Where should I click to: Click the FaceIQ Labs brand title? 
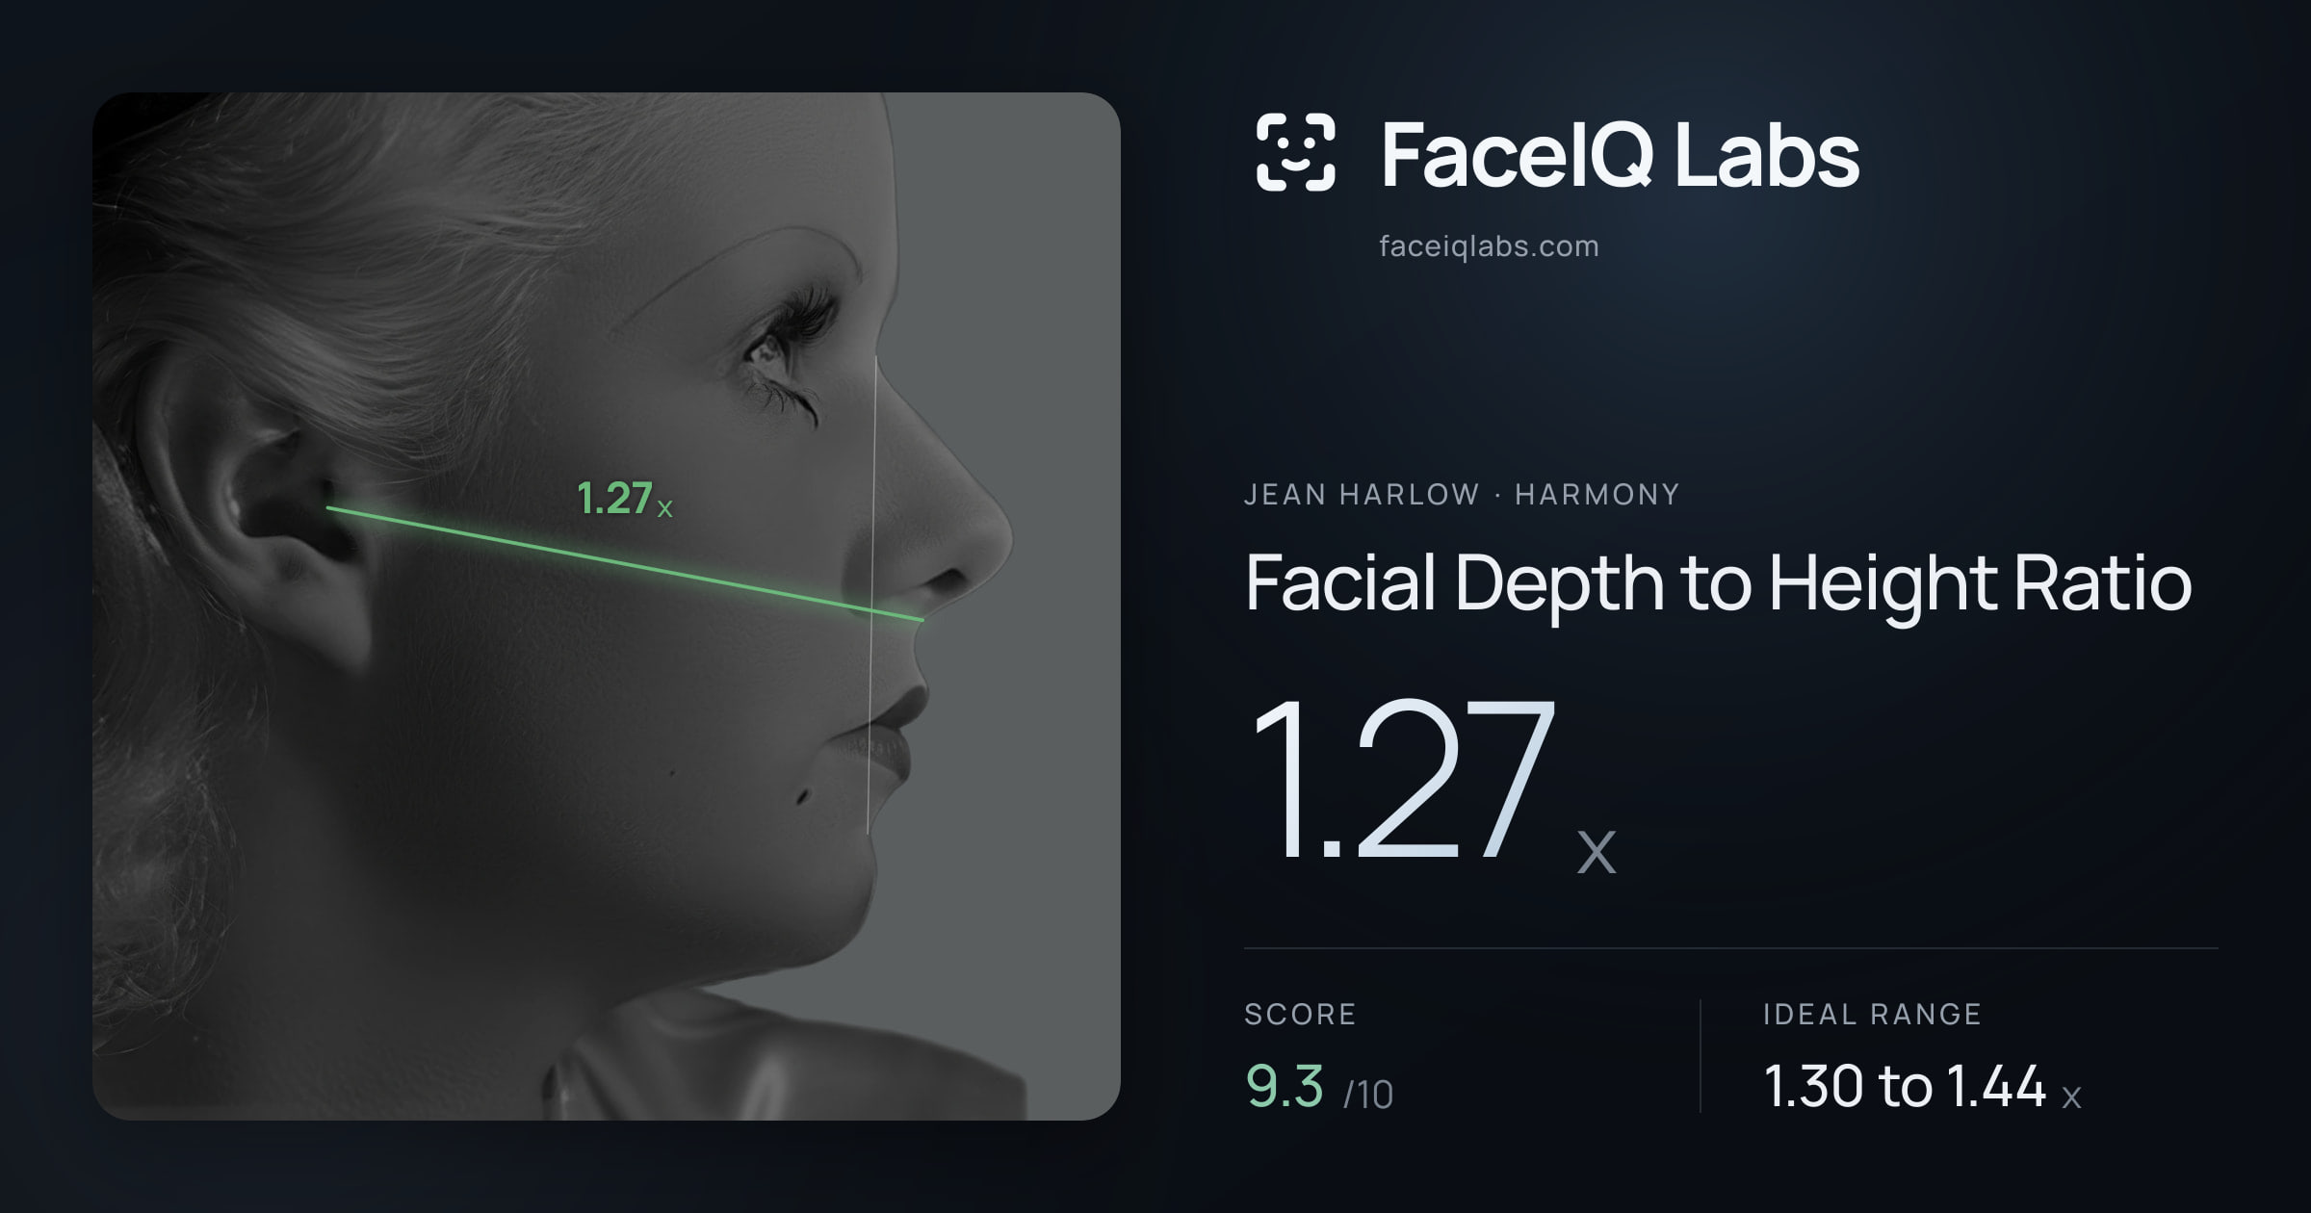[1620, 154]
